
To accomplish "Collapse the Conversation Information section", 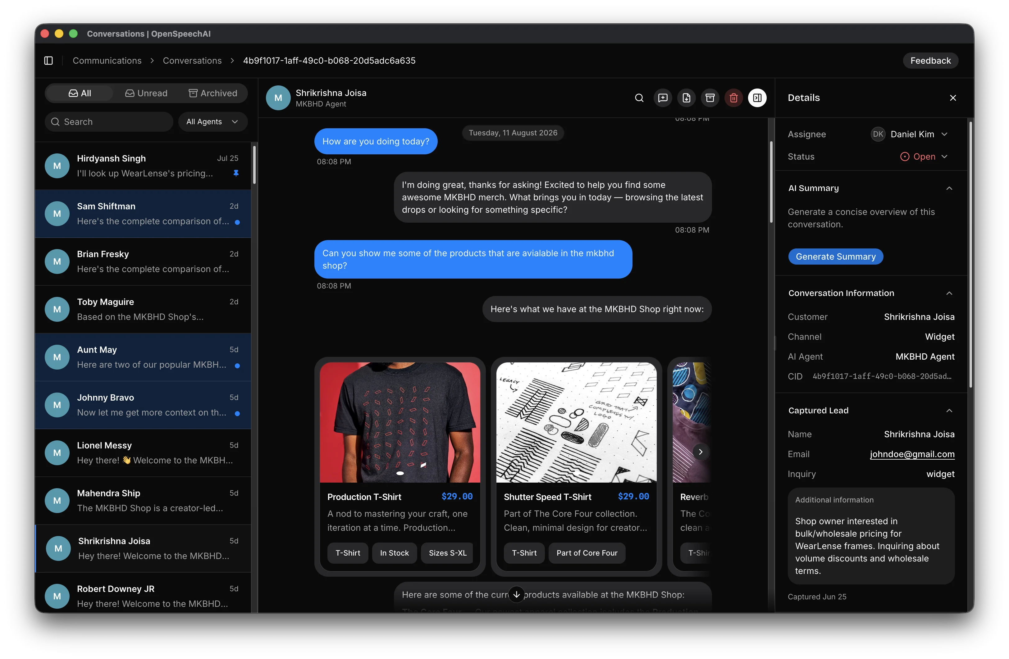I will pyautogui.click(x=949, y=293).
